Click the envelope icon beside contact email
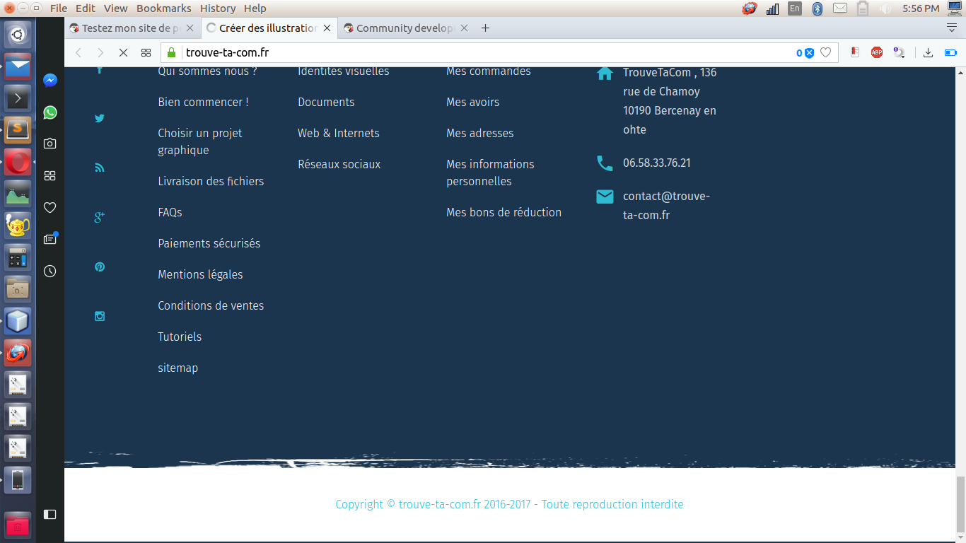This screenshot has height=543, width=966. tap(605, 197)
